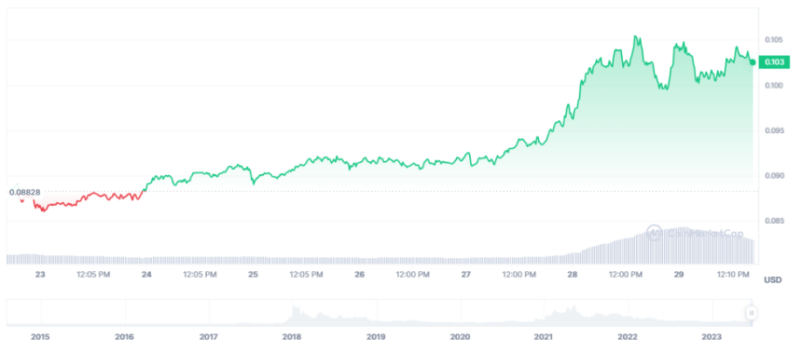
Task: Click the green dot at chart's end
Action: [753, 62]
